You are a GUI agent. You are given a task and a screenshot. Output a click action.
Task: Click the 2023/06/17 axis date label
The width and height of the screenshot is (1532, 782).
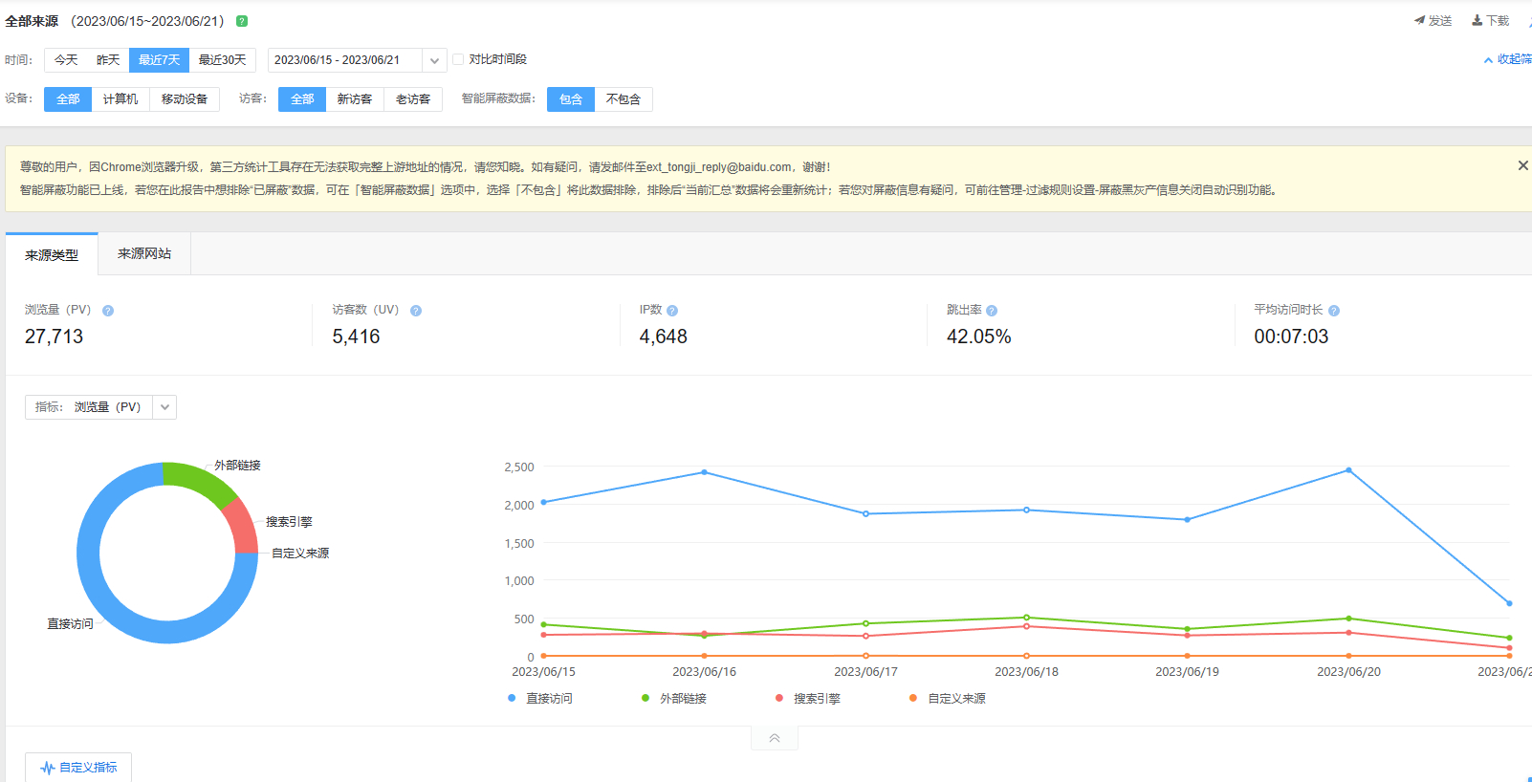pos(865,672)
